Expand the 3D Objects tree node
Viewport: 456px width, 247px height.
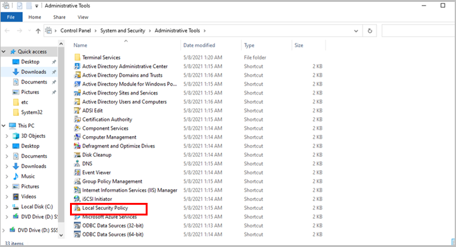[x=7, y=136]
